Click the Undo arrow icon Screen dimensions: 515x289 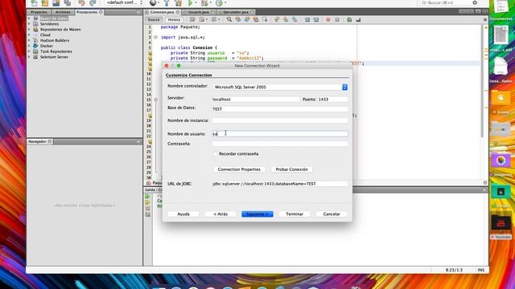(81, 3)
